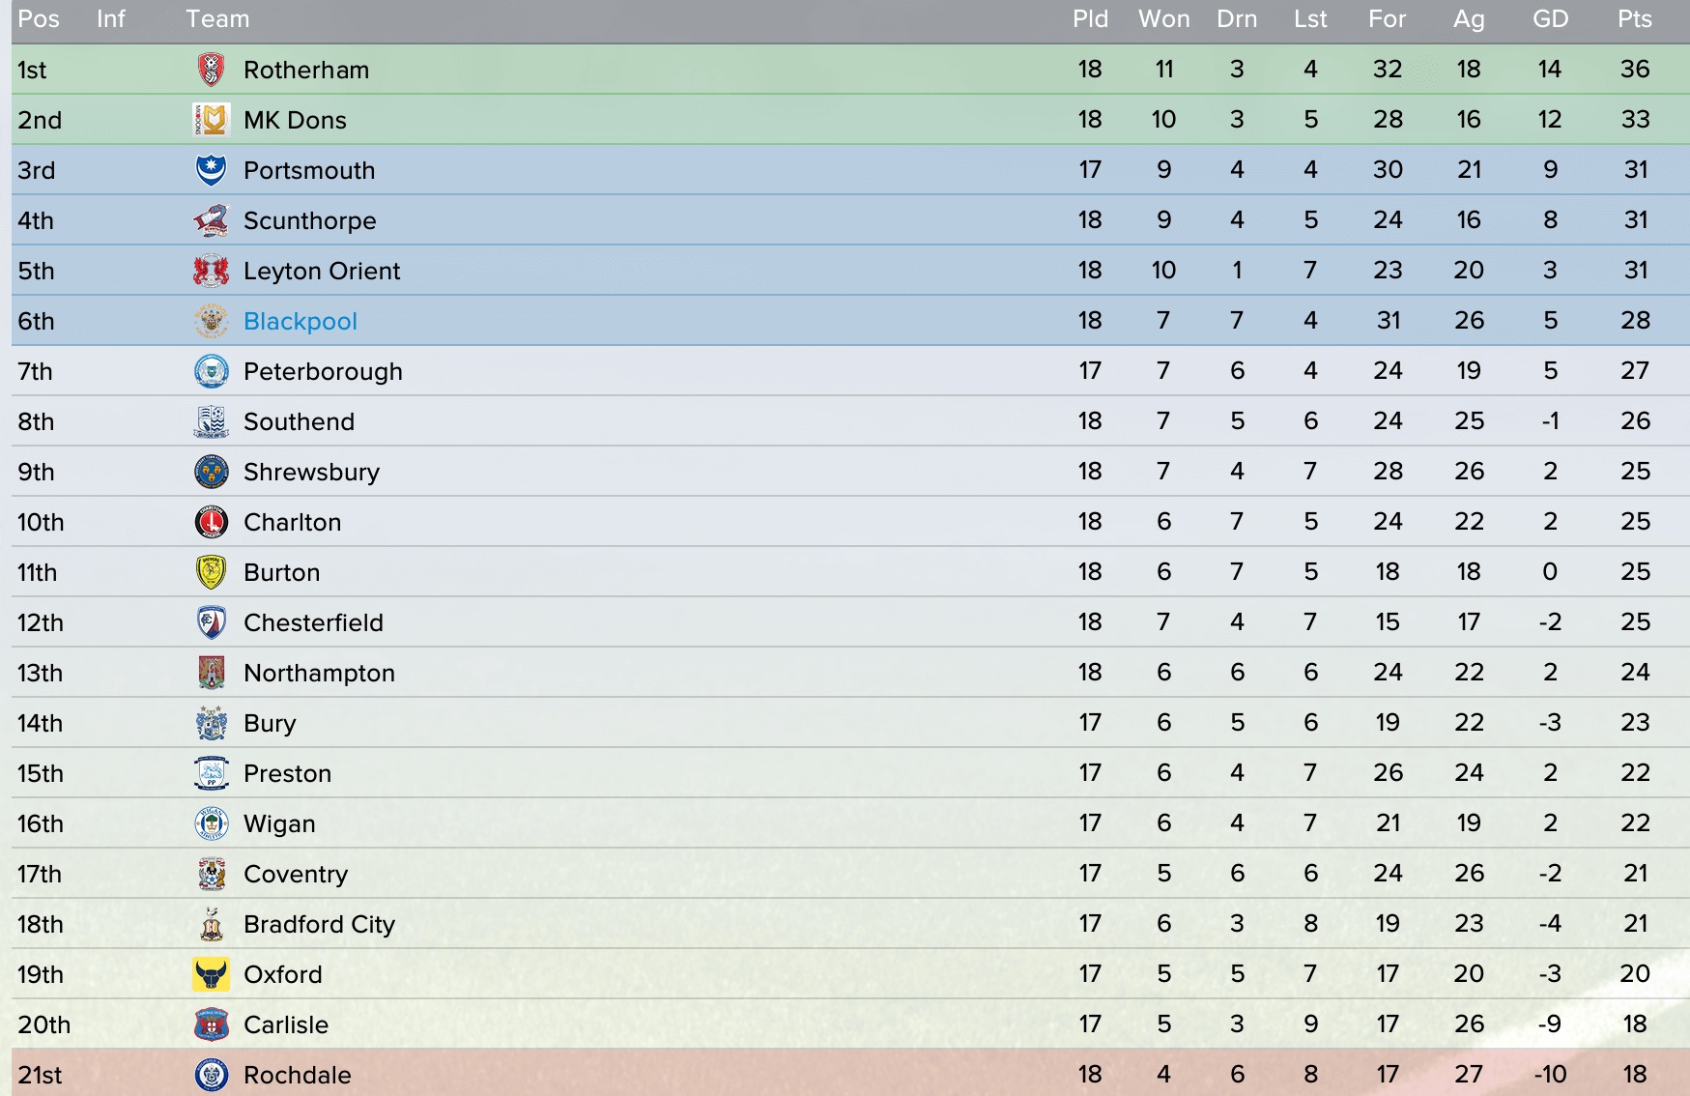Viewport: 1690px width, 1096px height.
Task: Click the Rochdale club crest
Action: [211, 1075]
